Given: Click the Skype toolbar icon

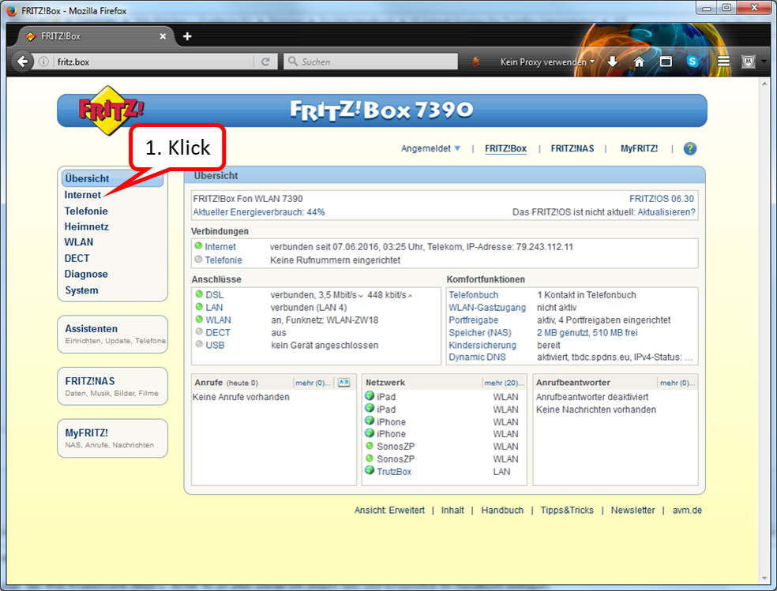Looking at the screenshot, I should [693, 62].
